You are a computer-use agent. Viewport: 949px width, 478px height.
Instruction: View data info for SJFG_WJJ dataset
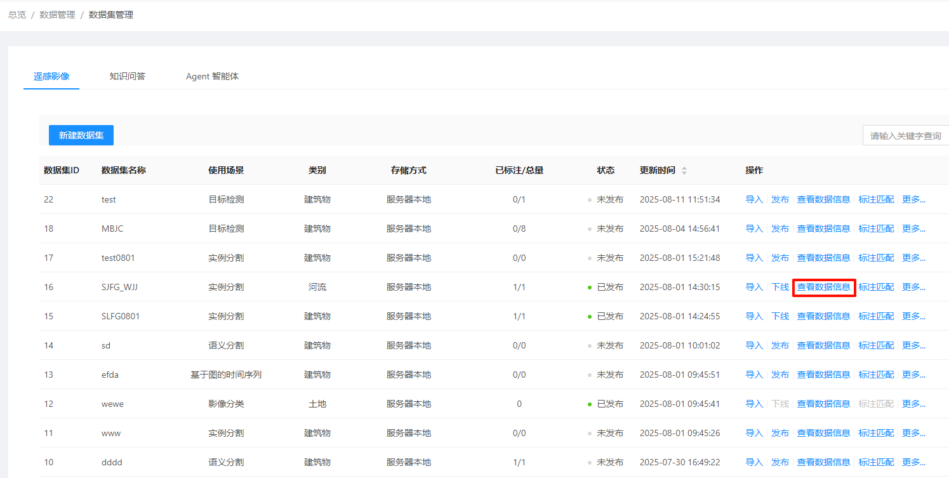coord(823,287)
